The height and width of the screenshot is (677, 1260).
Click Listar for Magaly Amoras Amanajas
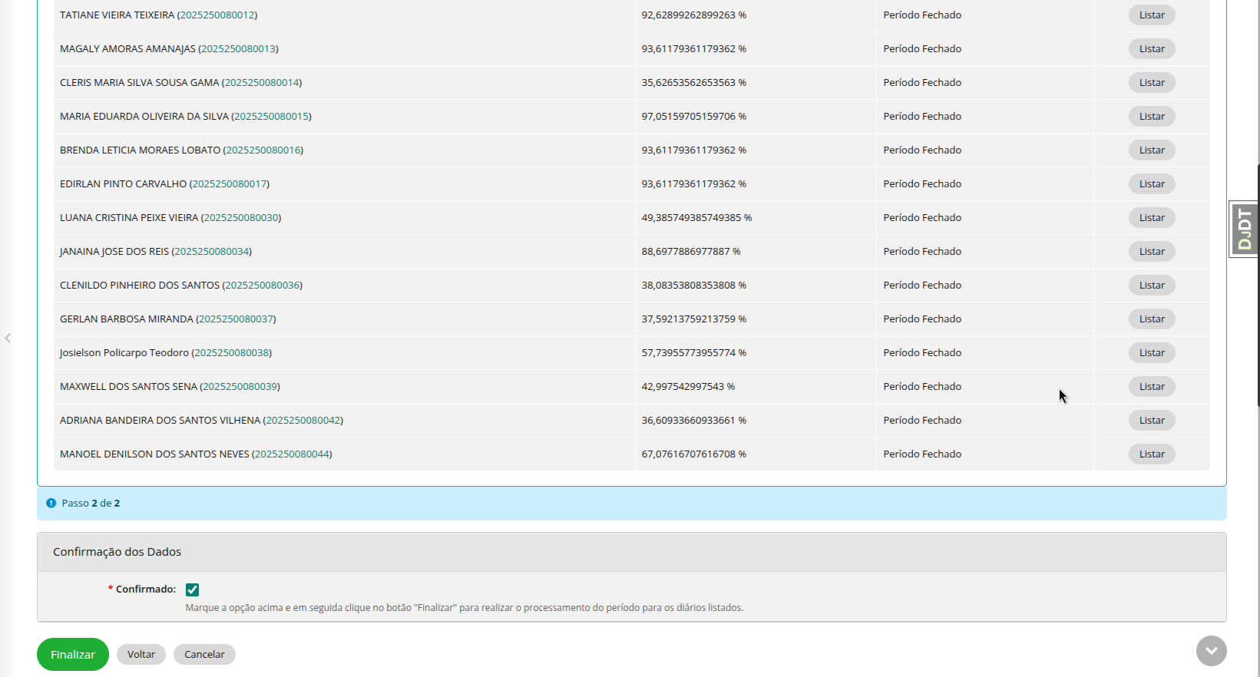[1152, 48]
